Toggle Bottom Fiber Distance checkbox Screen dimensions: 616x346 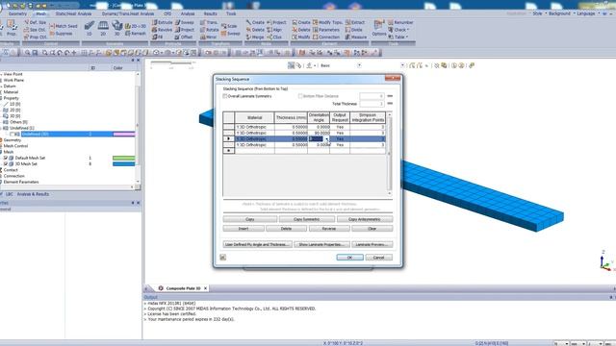pyautogui.click(x=300, y=96)
